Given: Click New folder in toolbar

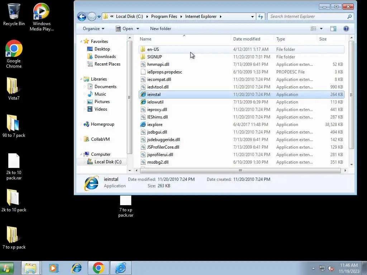Looking at the screenshot, I should pyautogui.click(x=161, y=29).
